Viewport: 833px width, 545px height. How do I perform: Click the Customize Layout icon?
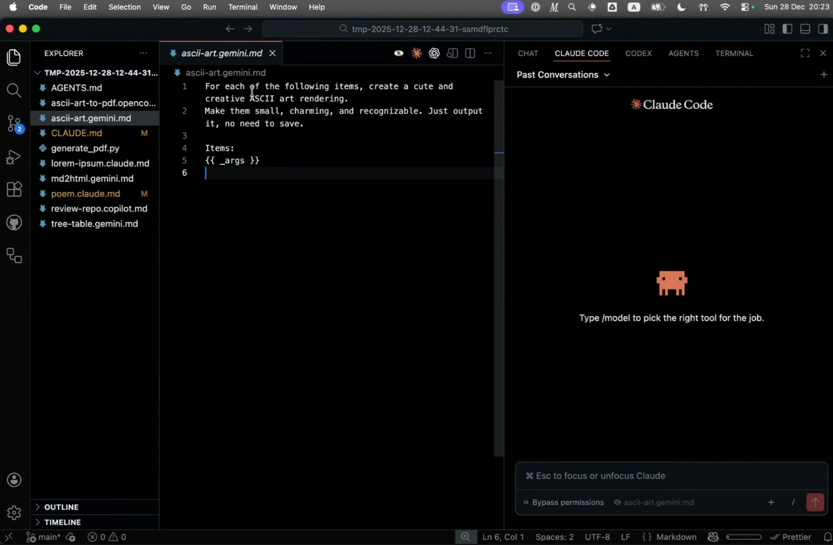(769, 29)
